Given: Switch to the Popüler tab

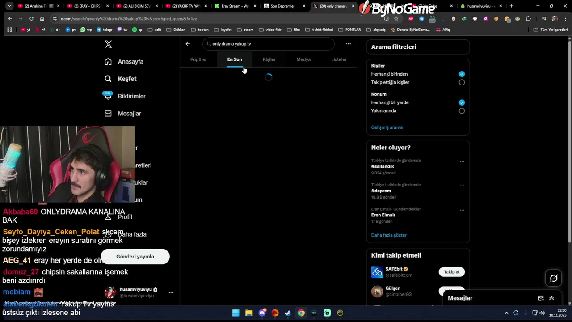Looking at the screenshot, I should (x=198, y=59).
